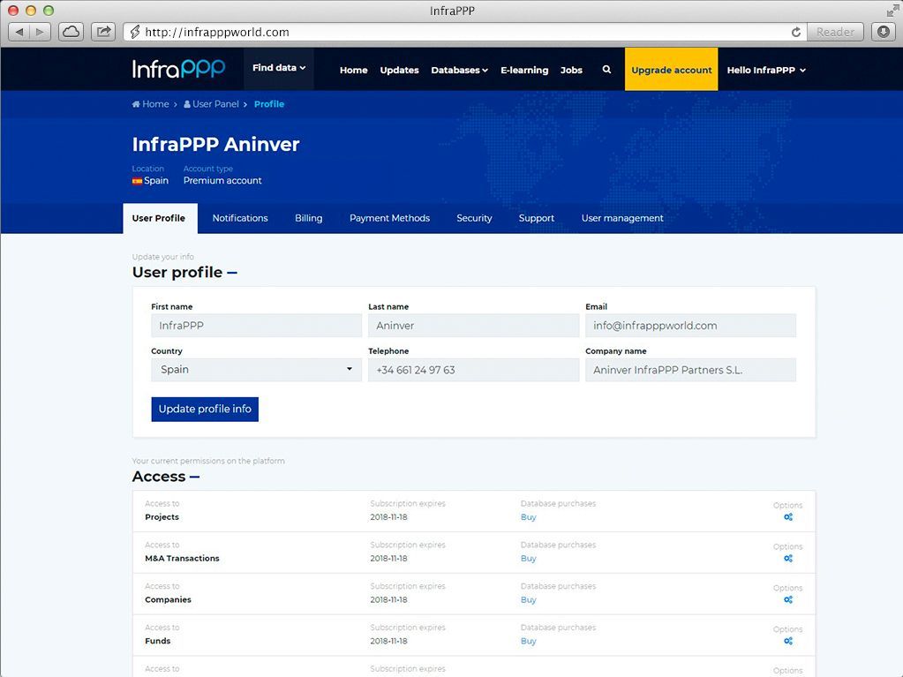Viewport: 903px width, 677px height.
Task: Expand the Hello InfraPPP account menu
Action: pyautogui.click(x=765, y=71)
